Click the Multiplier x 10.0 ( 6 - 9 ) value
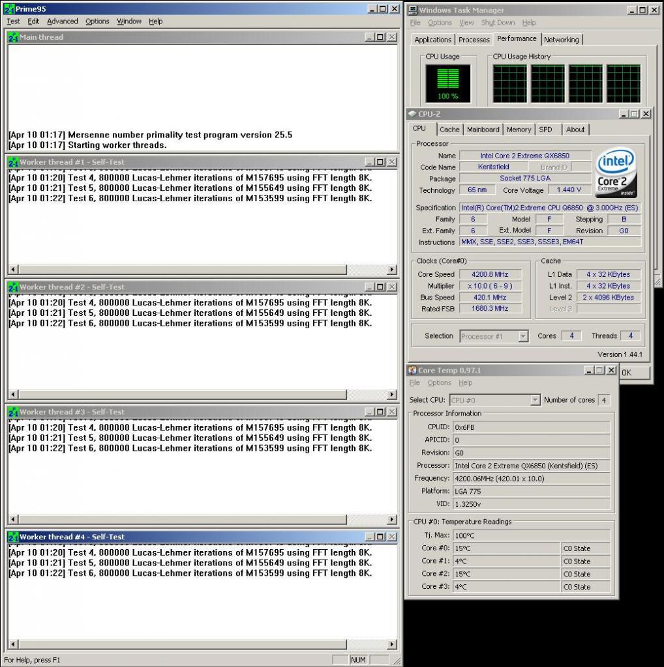 point(490,286)
